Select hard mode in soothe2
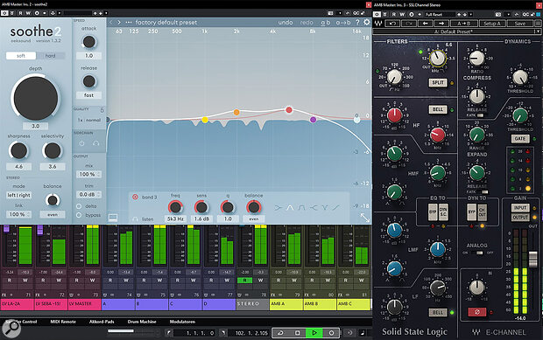The height and width of the screenshot is (340, 543). pyautogui.click(x=50, y=56)
